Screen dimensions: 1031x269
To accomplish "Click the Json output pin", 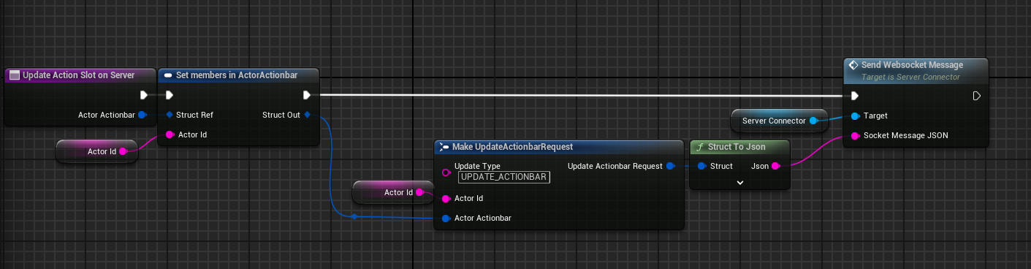I will (x=776, y=166).
